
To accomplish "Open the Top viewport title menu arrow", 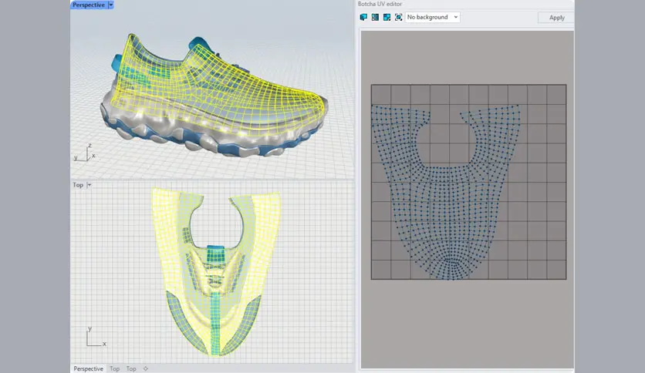I will coord(89,185).
